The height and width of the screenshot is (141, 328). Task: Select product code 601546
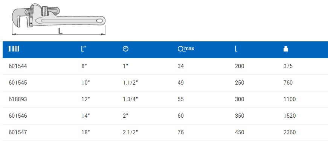point(18,116)
